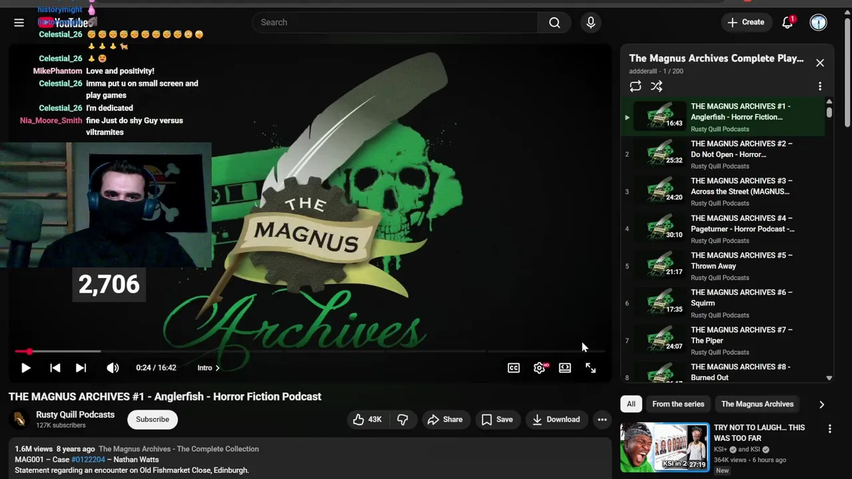Viewport: 852px width, 479px height.
Task: Open case link #0122204
Action: (88, 460)
